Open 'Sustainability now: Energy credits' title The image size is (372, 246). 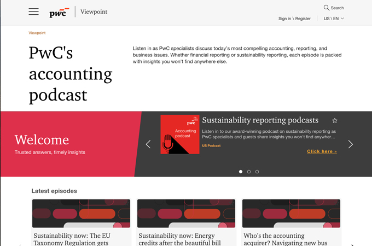coord(179,239)
